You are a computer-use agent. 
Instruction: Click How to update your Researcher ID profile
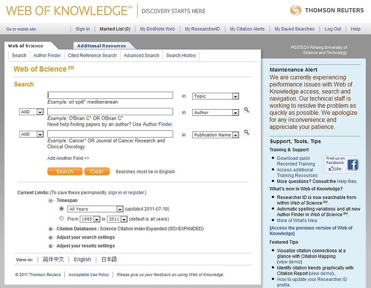tap(312, 282)
